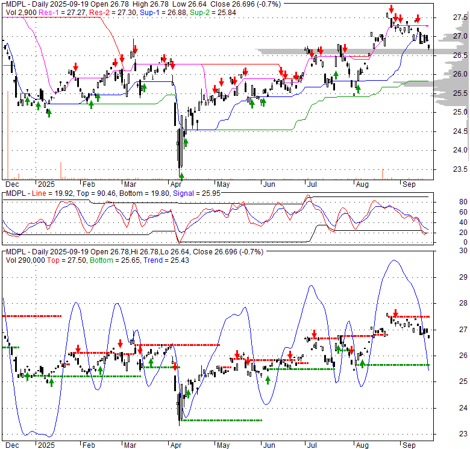Click the green arrow in early August on the bottom chart
The width and height of the screenshot is (470, 449).
click(362, 363)
